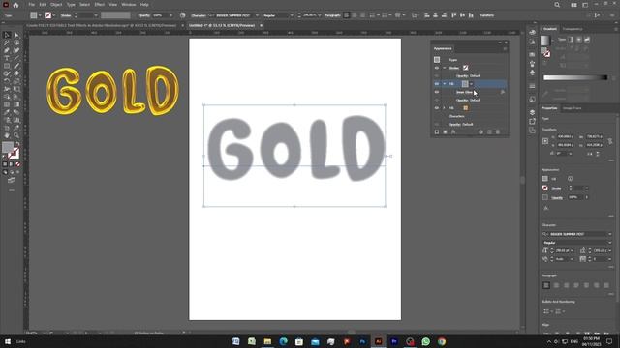Click Delete Selected Item trash in Appearance
This screenshot has width=620, height=348.
coord(498,132)
